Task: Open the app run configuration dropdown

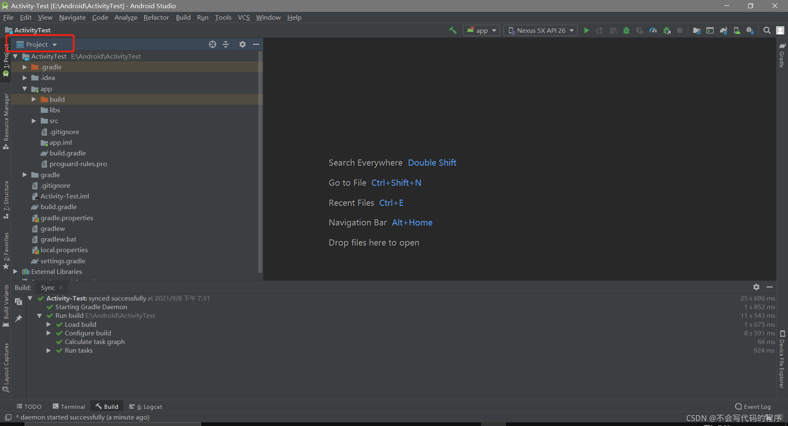Action: (x=481, y=30)
